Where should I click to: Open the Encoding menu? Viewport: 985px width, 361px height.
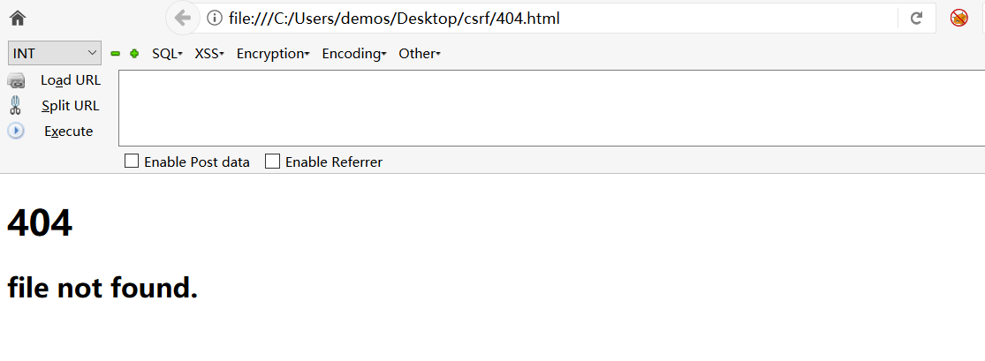tap(354, 54)
